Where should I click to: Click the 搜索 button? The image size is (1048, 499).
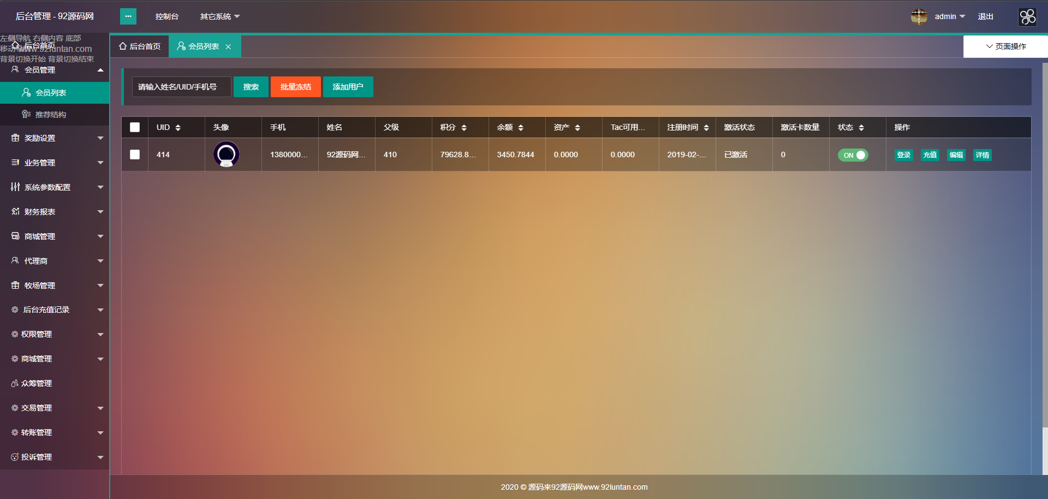(251, 87)
